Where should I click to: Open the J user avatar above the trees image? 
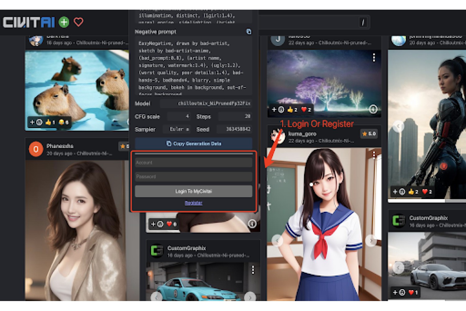coord(278,39)
